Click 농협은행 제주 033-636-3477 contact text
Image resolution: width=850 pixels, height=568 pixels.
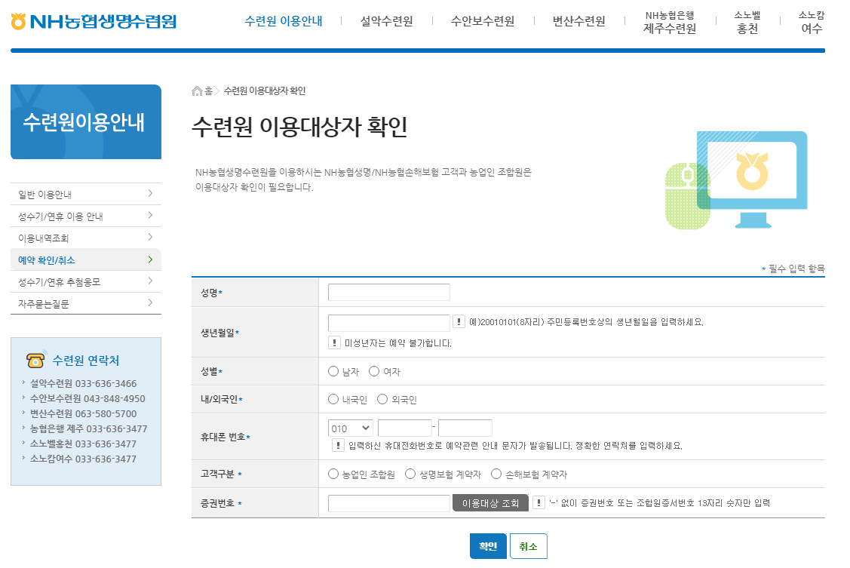(88, 428)
